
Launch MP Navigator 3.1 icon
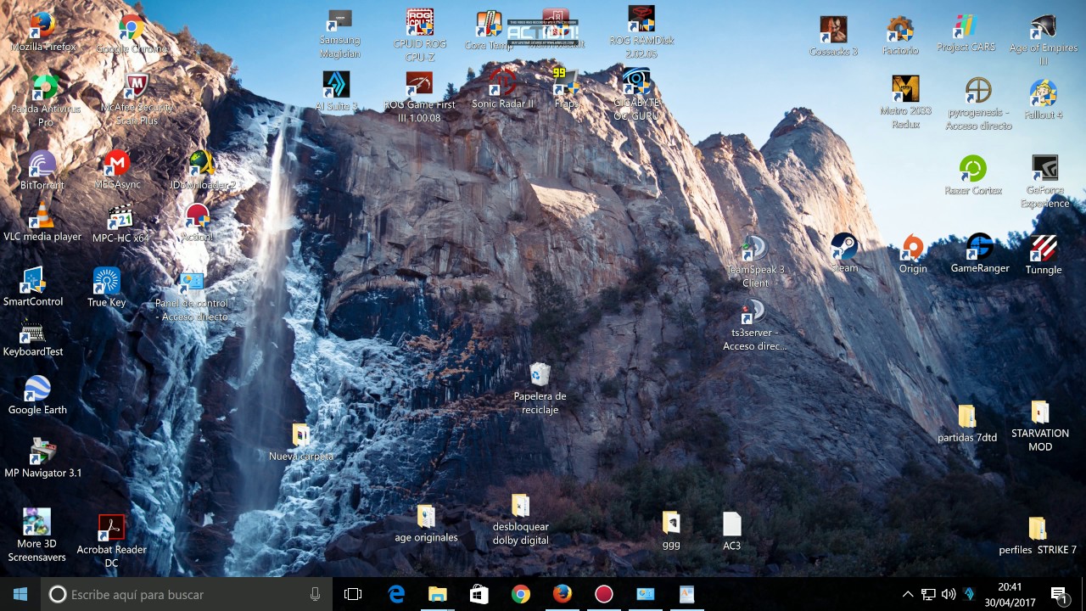(43, 458)
